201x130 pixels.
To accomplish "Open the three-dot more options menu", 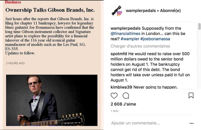I will tap(191, 123).
